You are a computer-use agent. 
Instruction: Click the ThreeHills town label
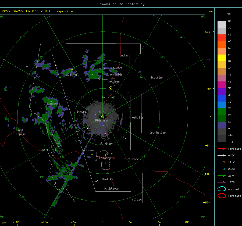[x=135, y=117]
